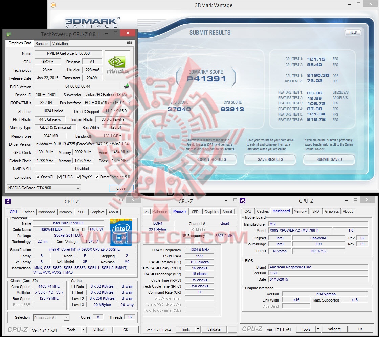The height and width of the screenshot is (337, 379).
Task: Click the NVIDIA SLI Disabled field
Action: (x=82, y=168)
